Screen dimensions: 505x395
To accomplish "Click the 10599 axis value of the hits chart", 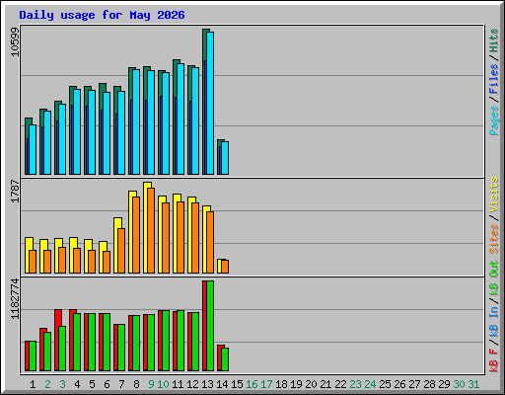I will pos(15,41).
